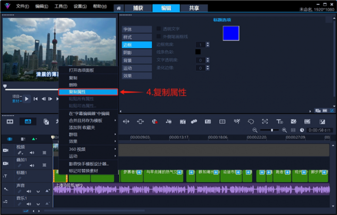The width and height of the screenshot is (337, 215).
Task: Click the blue title color swatch
Action: tap(231, 33)
